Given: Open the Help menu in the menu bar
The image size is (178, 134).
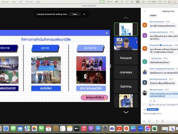Looking at the screenshot, I should 38,2.
